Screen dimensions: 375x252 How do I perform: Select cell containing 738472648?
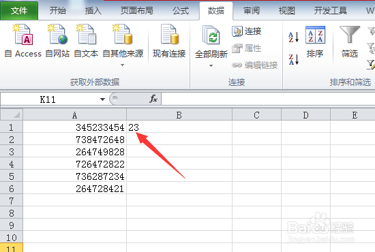[75, 139]
